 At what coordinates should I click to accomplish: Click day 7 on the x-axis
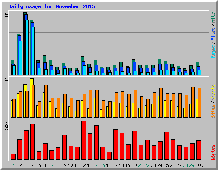(x=52, y=165)
